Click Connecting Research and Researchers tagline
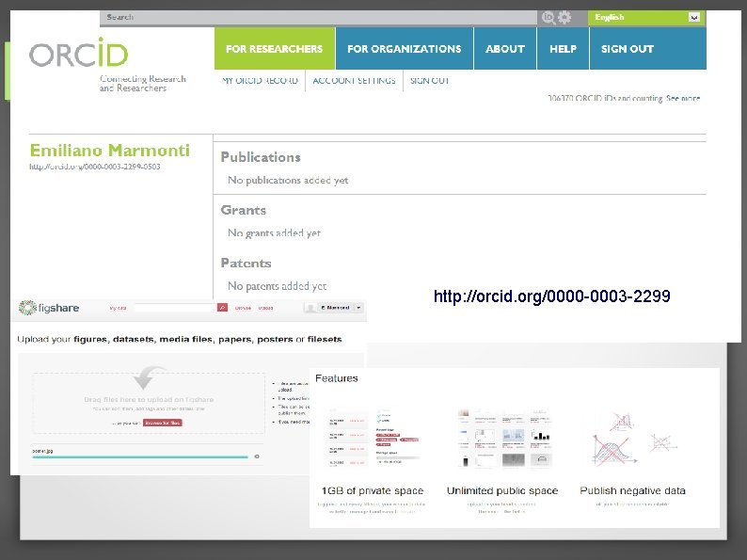This screenshot has height=560, width=747. 142,84
